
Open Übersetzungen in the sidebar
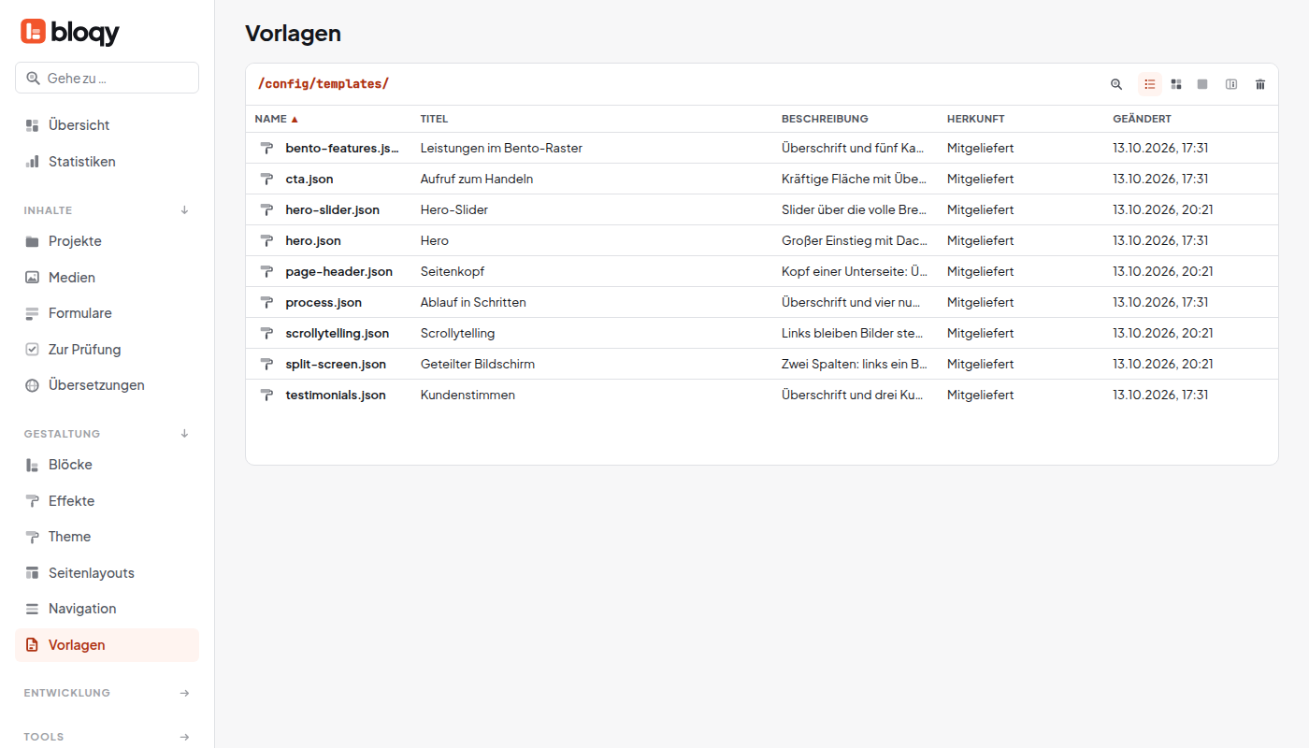(107, 385)
